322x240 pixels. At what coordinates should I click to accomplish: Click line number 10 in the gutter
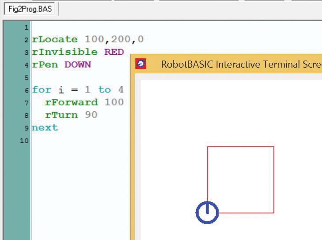point(24,141)
